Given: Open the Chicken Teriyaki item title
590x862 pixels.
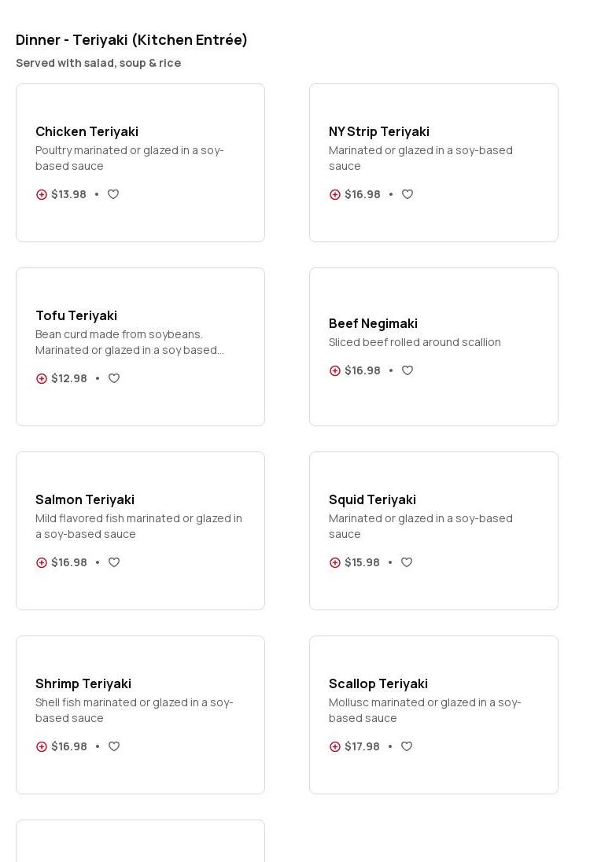Looking at the screenshot, I should 87,131.
